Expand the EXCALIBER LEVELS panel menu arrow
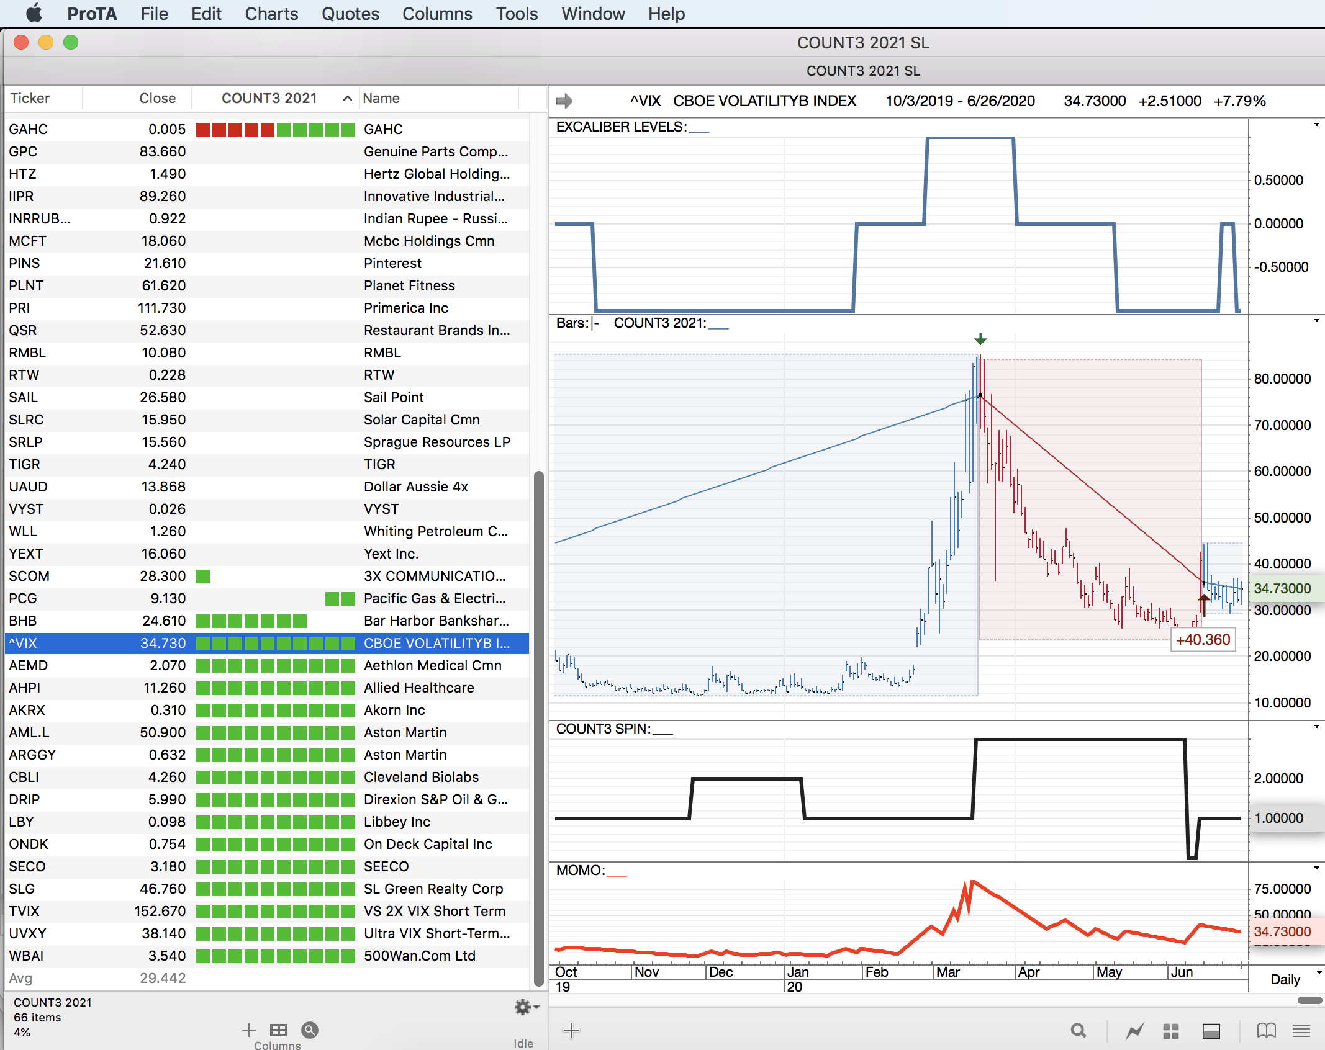Viewport: 1325px width, 1050px height. [1316, 125]
